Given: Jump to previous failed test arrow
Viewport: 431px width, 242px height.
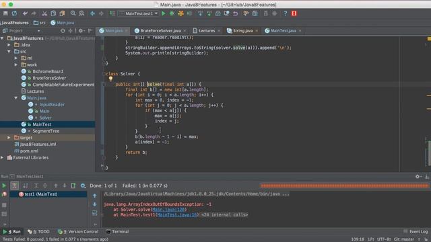Looking at the screenshot, I should [x=55, y=186].
